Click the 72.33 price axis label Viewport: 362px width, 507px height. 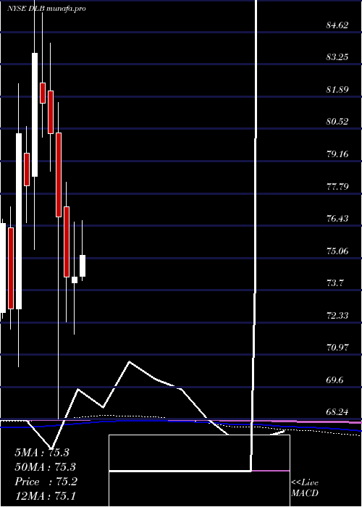coord(337,316)
